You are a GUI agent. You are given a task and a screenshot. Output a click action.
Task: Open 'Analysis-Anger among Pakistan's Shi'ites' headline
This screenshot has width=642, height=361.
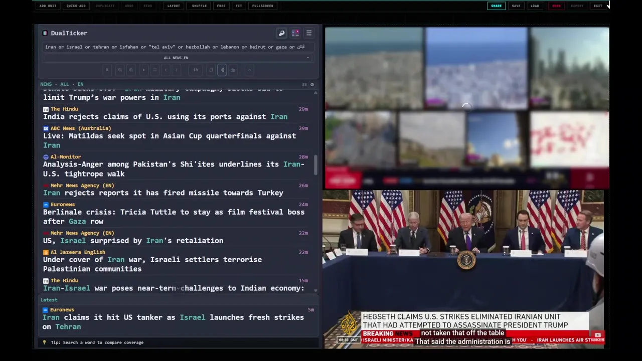pos(174,169)
